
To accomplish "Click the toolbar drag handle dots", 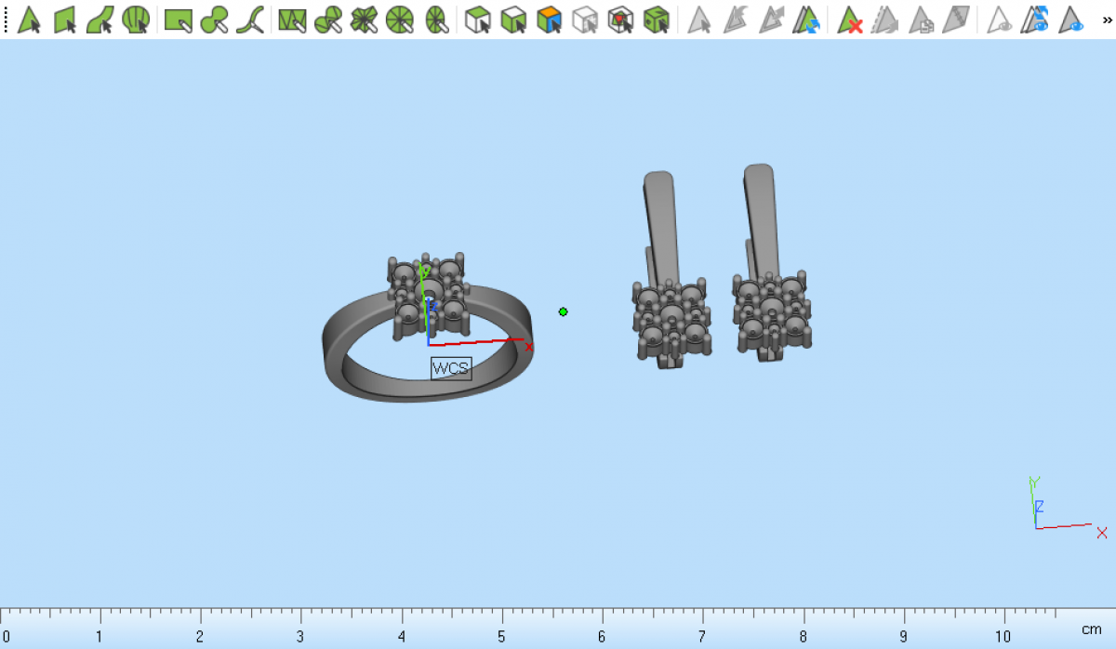I will 7,19.
